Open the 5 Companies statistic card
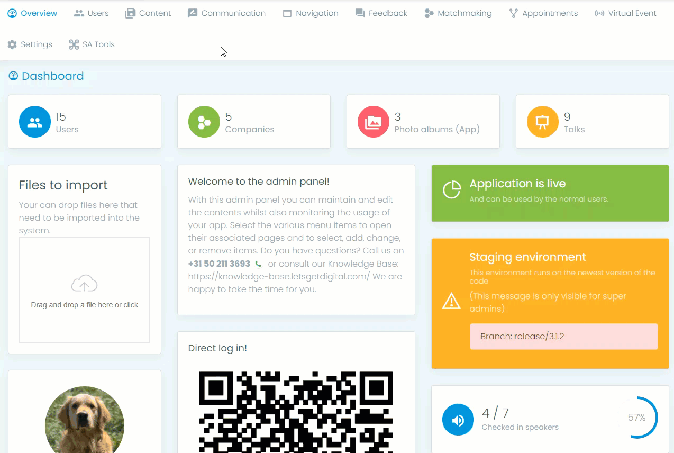This screenshot has height=453, width=674. coord(254,122)
